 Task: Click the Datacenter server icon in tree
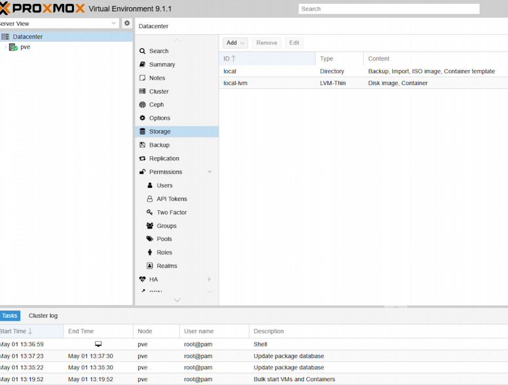pos(5,37)
